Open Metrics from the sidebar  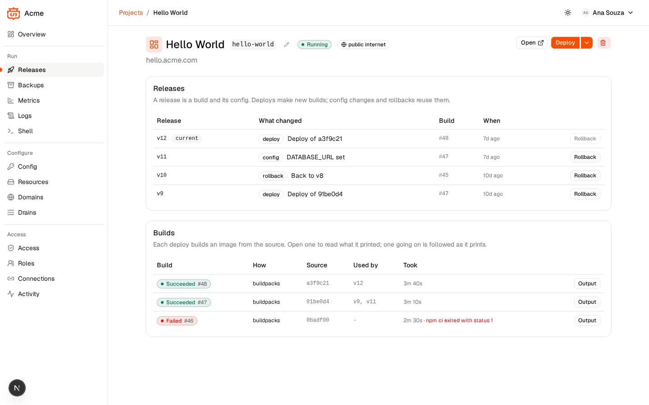coord(54,100)
